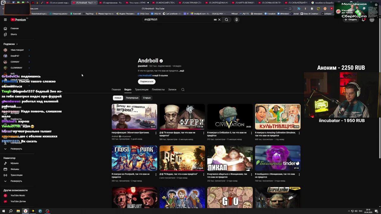Click the search magnifier button
The width and height of the screenshot is (381, 214).
tap(227, 20)
